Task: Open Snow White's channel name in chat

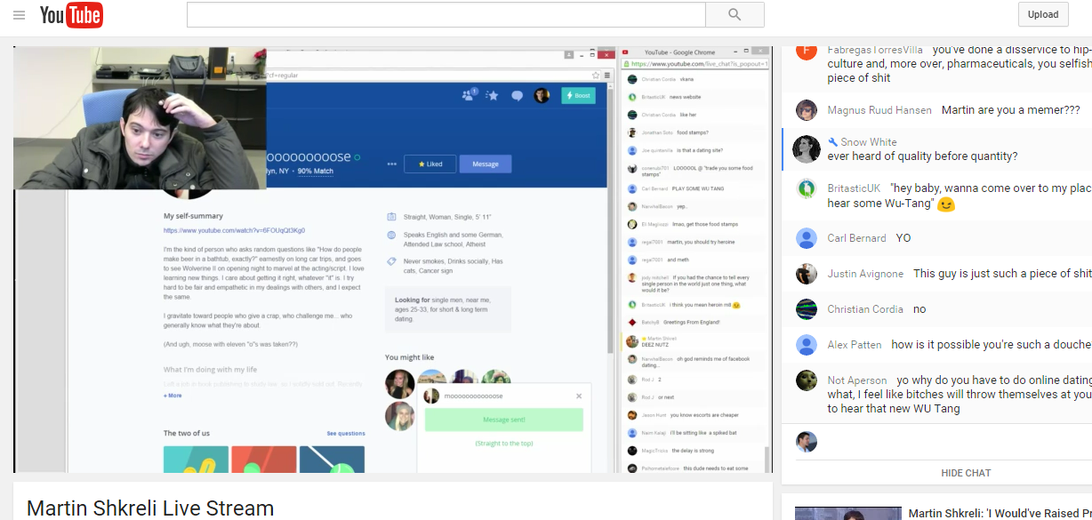Action: pos(869,142)
